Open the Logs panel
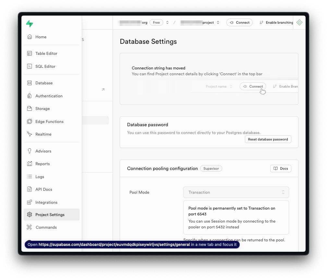327x279 pixels. pyautogui.click(x=40, y=176)
